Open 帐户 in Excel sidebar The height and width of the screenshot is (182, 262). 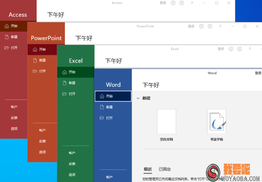[x=72, y=153]
